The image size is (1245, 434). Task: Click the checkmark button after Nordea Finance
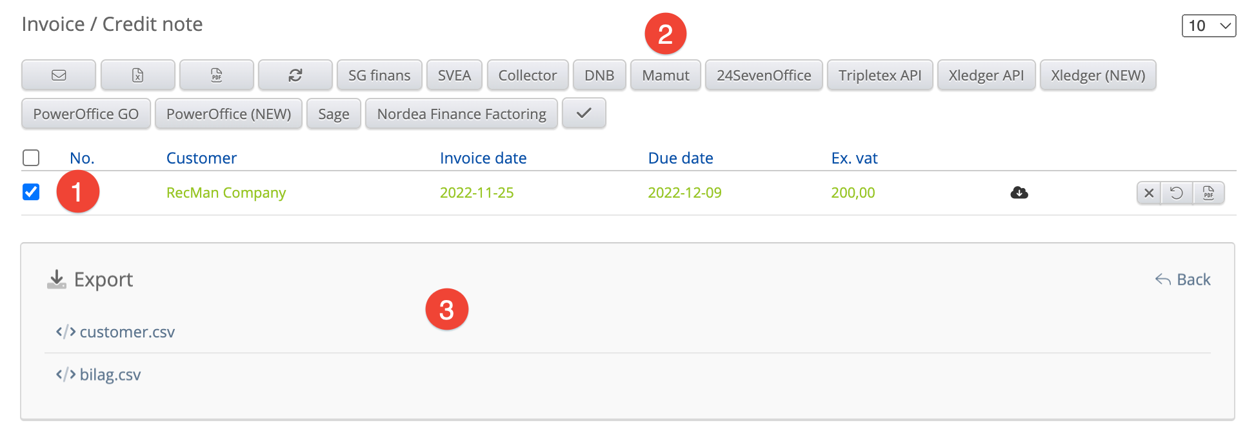tap(584, 113)
